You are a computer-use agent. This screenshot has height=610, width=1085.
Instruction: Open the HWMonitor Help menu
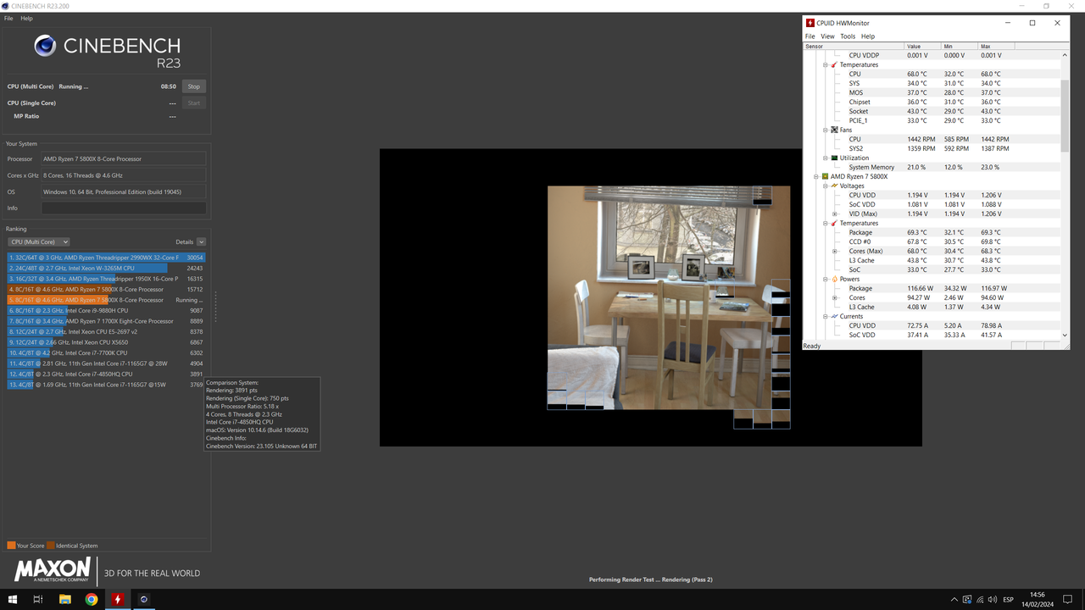click(x=868, y=36)
